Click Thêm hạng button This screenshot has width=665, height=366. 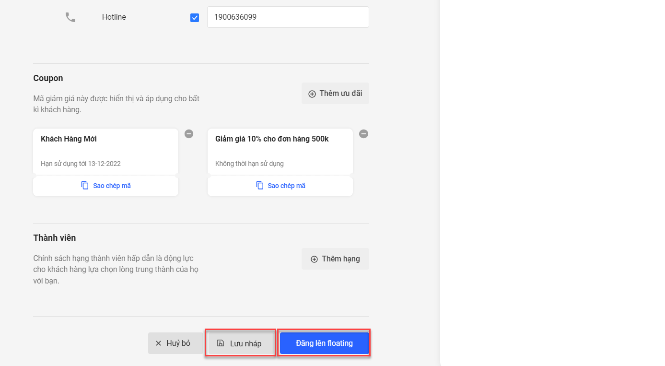coord(335,259)
